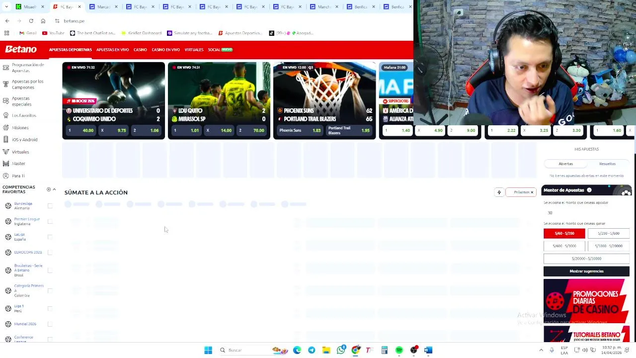Image resolution: width=636 pixels, height=358 pixels.
Task: Open Spotify in the taskbar
Action: 399,350
